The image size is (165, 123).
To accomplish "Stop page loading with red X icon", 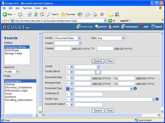I will click(29, 14).
